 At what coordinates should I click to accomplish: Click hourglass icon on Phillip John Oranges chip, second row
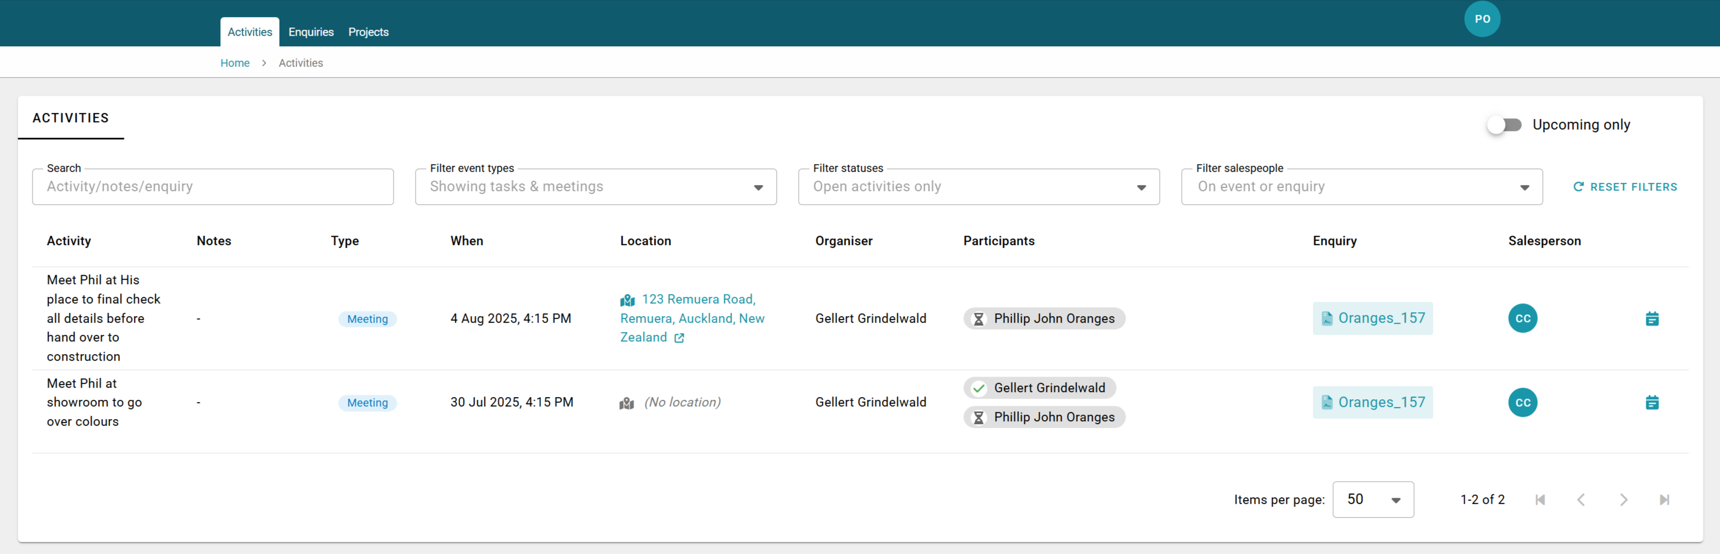pyautogui.click(x=978, y=417)
